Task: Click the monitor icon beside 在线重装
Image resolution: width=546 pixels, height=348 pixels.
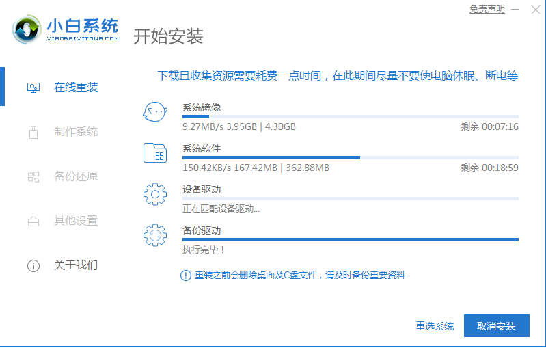Action: (x=33, y=88)
